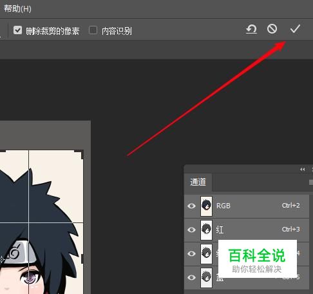Toggle visibility eye of the third channel
This screenshot has width=313, height=294.
coord(191,253)
